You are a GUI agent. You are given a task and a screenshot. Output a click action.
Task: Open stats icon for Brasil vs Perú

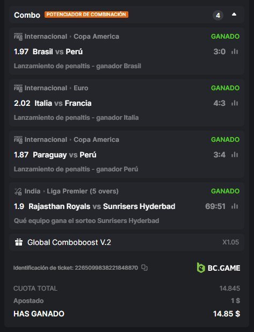[235, 52]
